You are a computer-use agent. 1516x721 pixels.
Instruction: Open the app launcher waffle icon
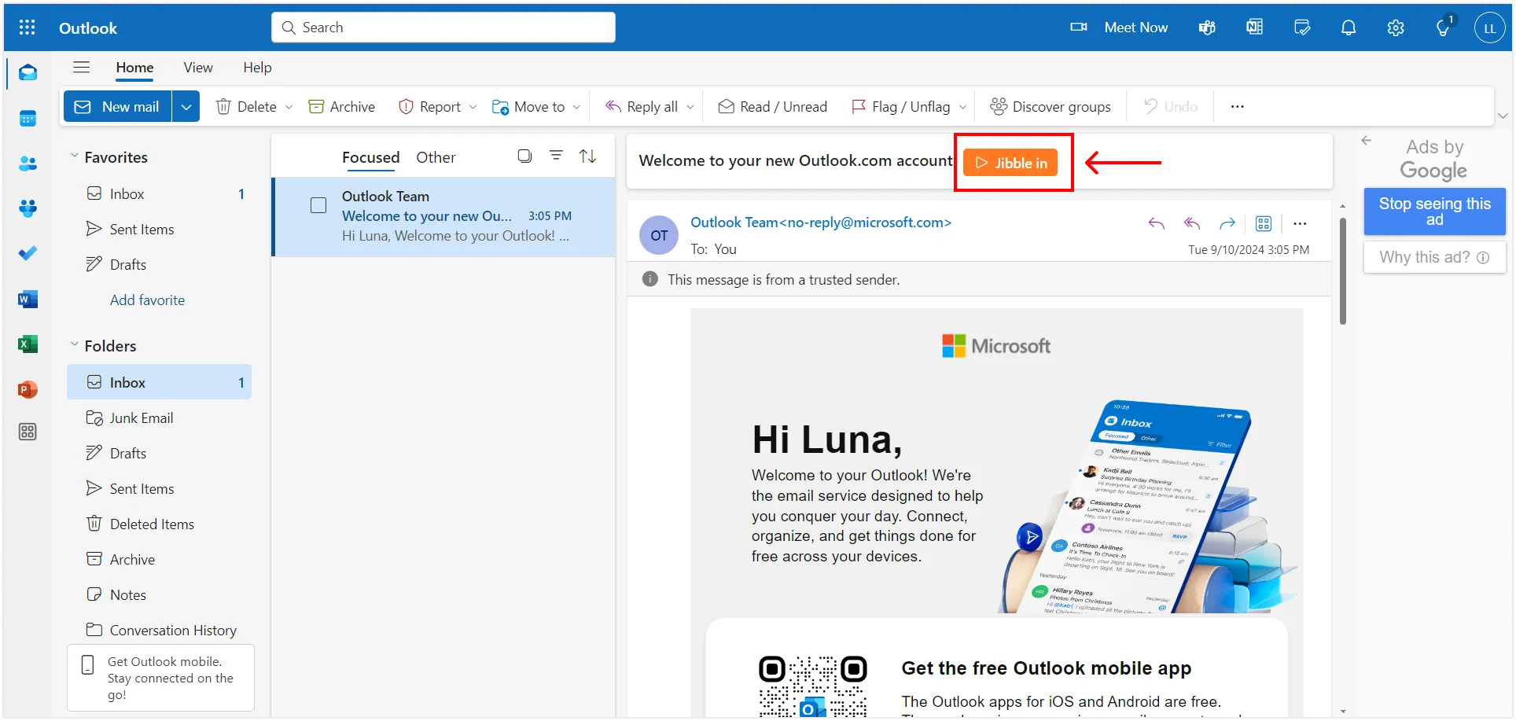point(27,28)
